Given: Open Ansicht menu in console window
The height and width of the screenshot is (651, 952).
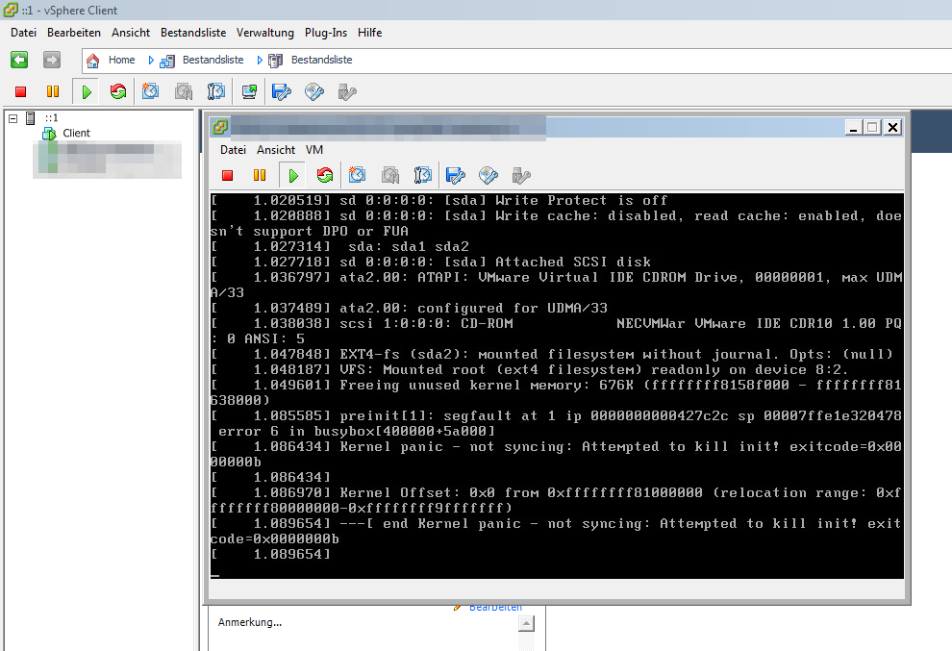Looking at the screenshot, I should point(276,150).
